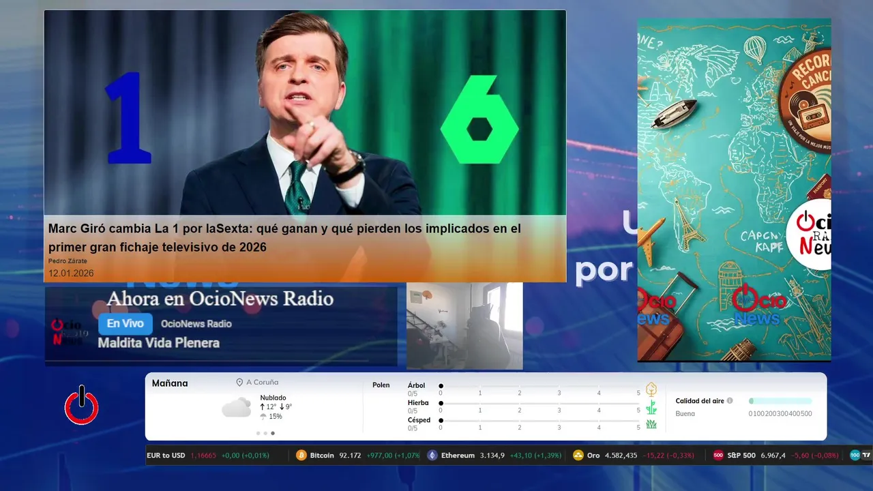Open the Marc Giró news headline
This screenshot has height=491, width=873.
point(284,237)
